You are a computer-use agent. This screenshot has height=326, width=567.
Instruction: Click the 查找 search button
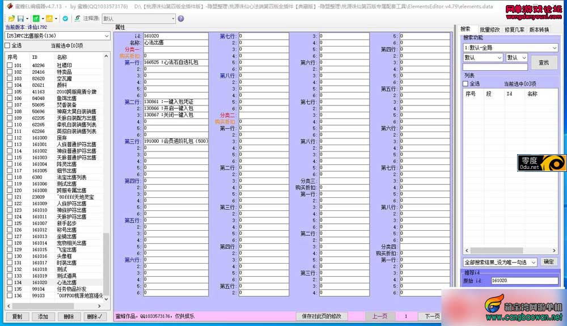tap(544, 62)
